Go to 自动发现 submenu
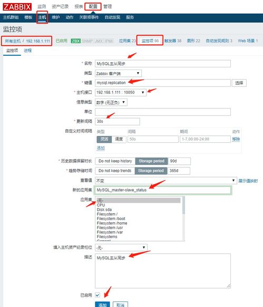Screen dimensions: 263x307 [x=112, y=17]
